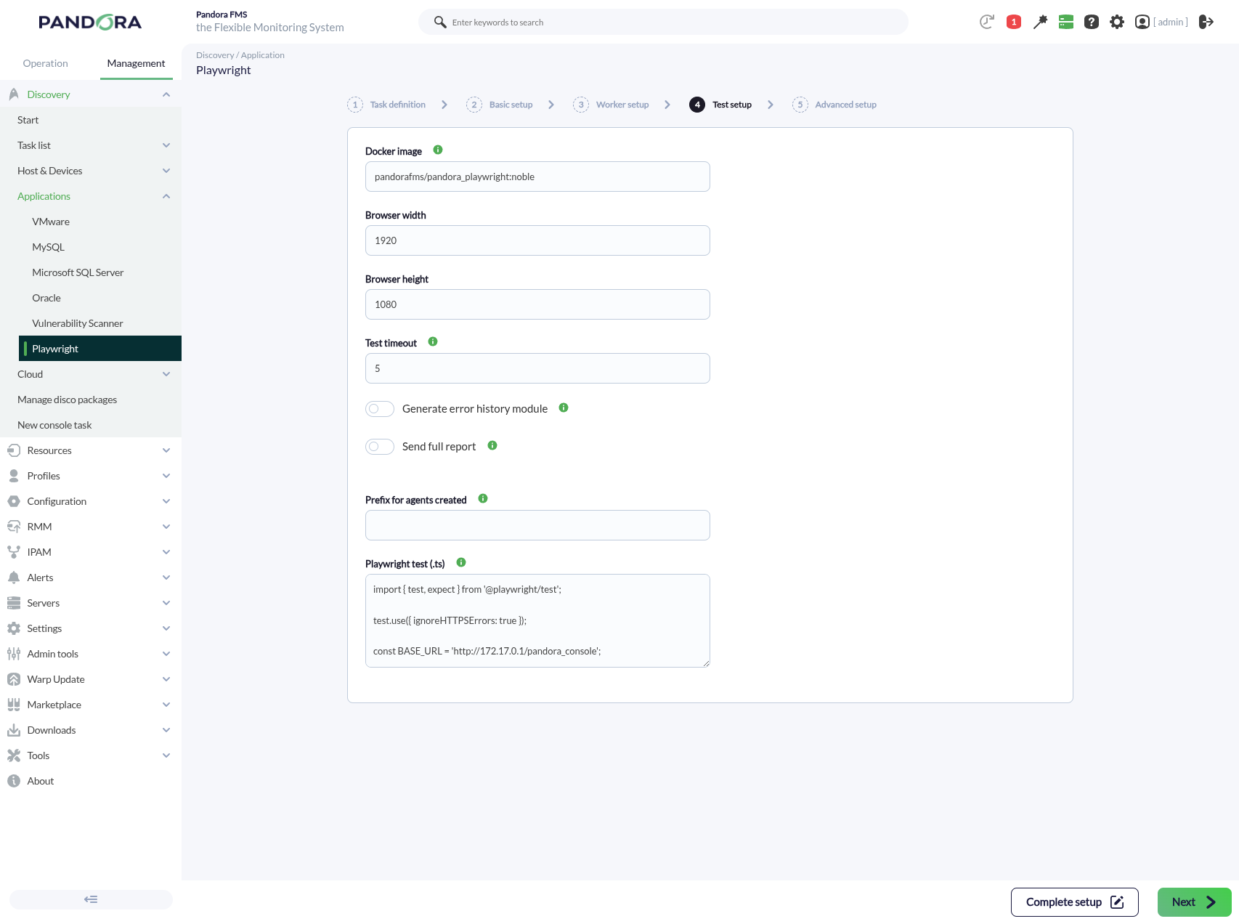
Task: Show Playwright test (.ts) info icon
Action: pos(461,562)
